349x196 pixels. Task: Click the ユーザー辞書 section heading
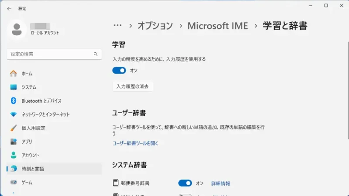[129, 113]
